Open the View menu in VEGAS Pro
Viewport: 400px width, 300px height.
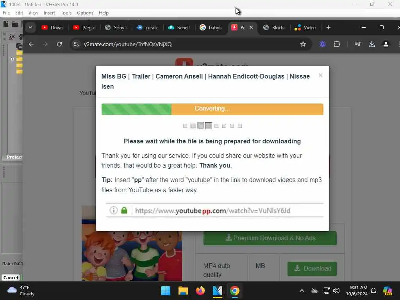(x=33, y=13)
